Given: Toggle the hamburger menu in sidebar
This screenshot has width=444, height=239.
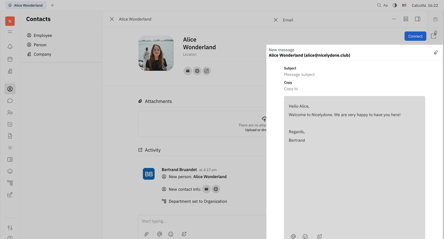Looking at the screenshot, I should pyautogui.click(x=10, y=32).
